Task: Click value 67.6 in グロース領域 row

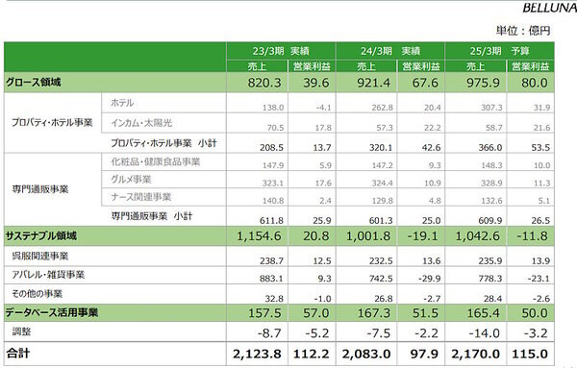Action: pyautogui.click(x=425, y=83)
